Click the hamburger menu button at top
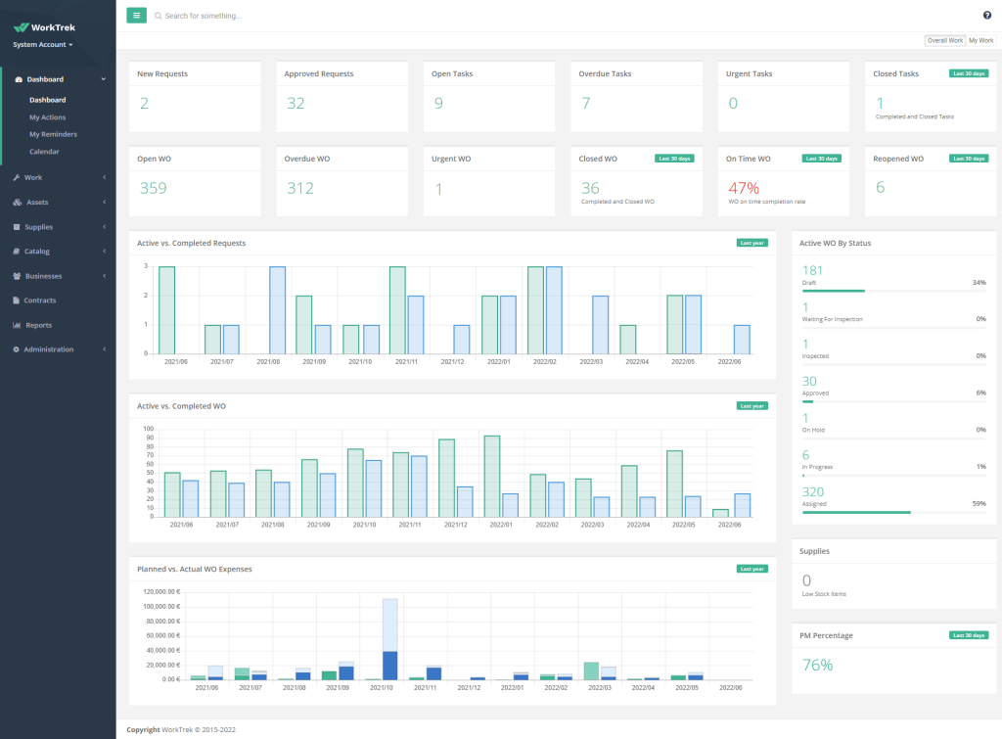 136,15
